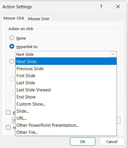This screenshot has height=148, width=128.
Task: Select the Hyperlink to radio button
Action: [x=12, y=46]
